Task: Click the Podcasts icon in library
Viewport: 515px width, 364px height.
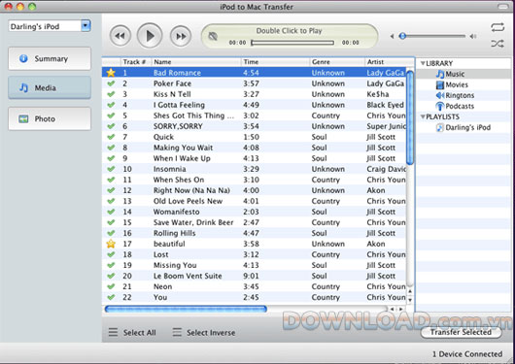Action: (440, 106)
